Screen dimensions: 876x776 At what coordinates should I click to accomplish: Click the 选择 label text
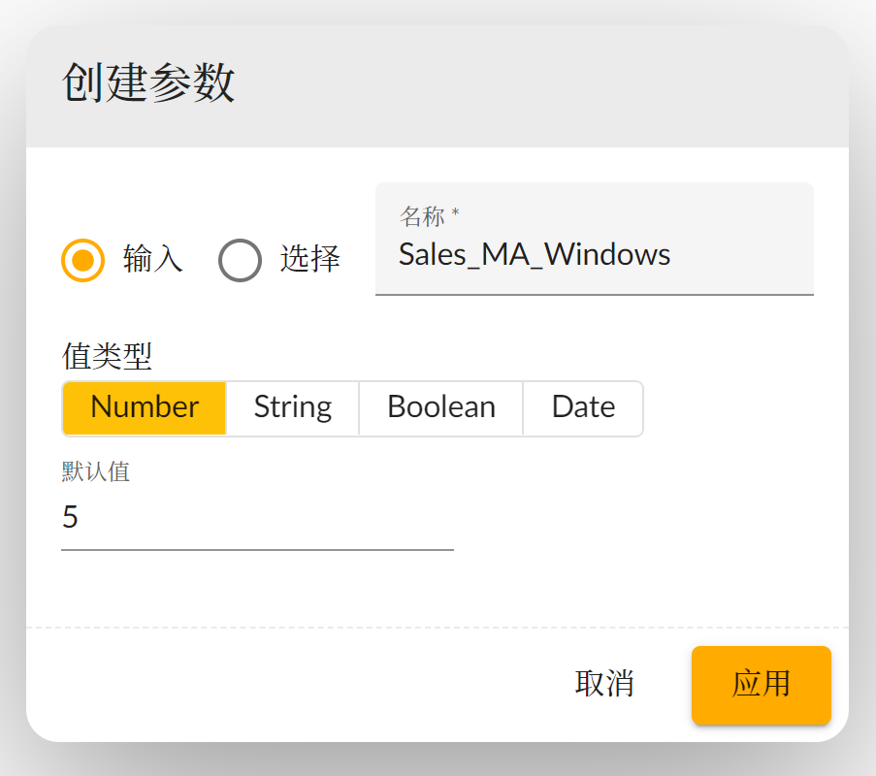[x=310, y=259]
